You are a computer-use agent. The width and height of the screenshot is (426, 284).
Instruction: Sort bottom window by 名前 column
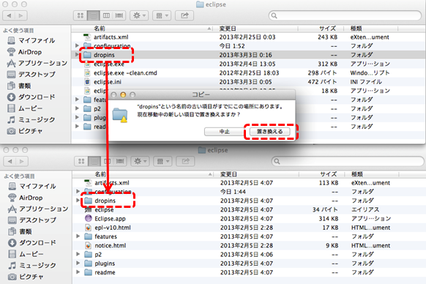[143, 174]
